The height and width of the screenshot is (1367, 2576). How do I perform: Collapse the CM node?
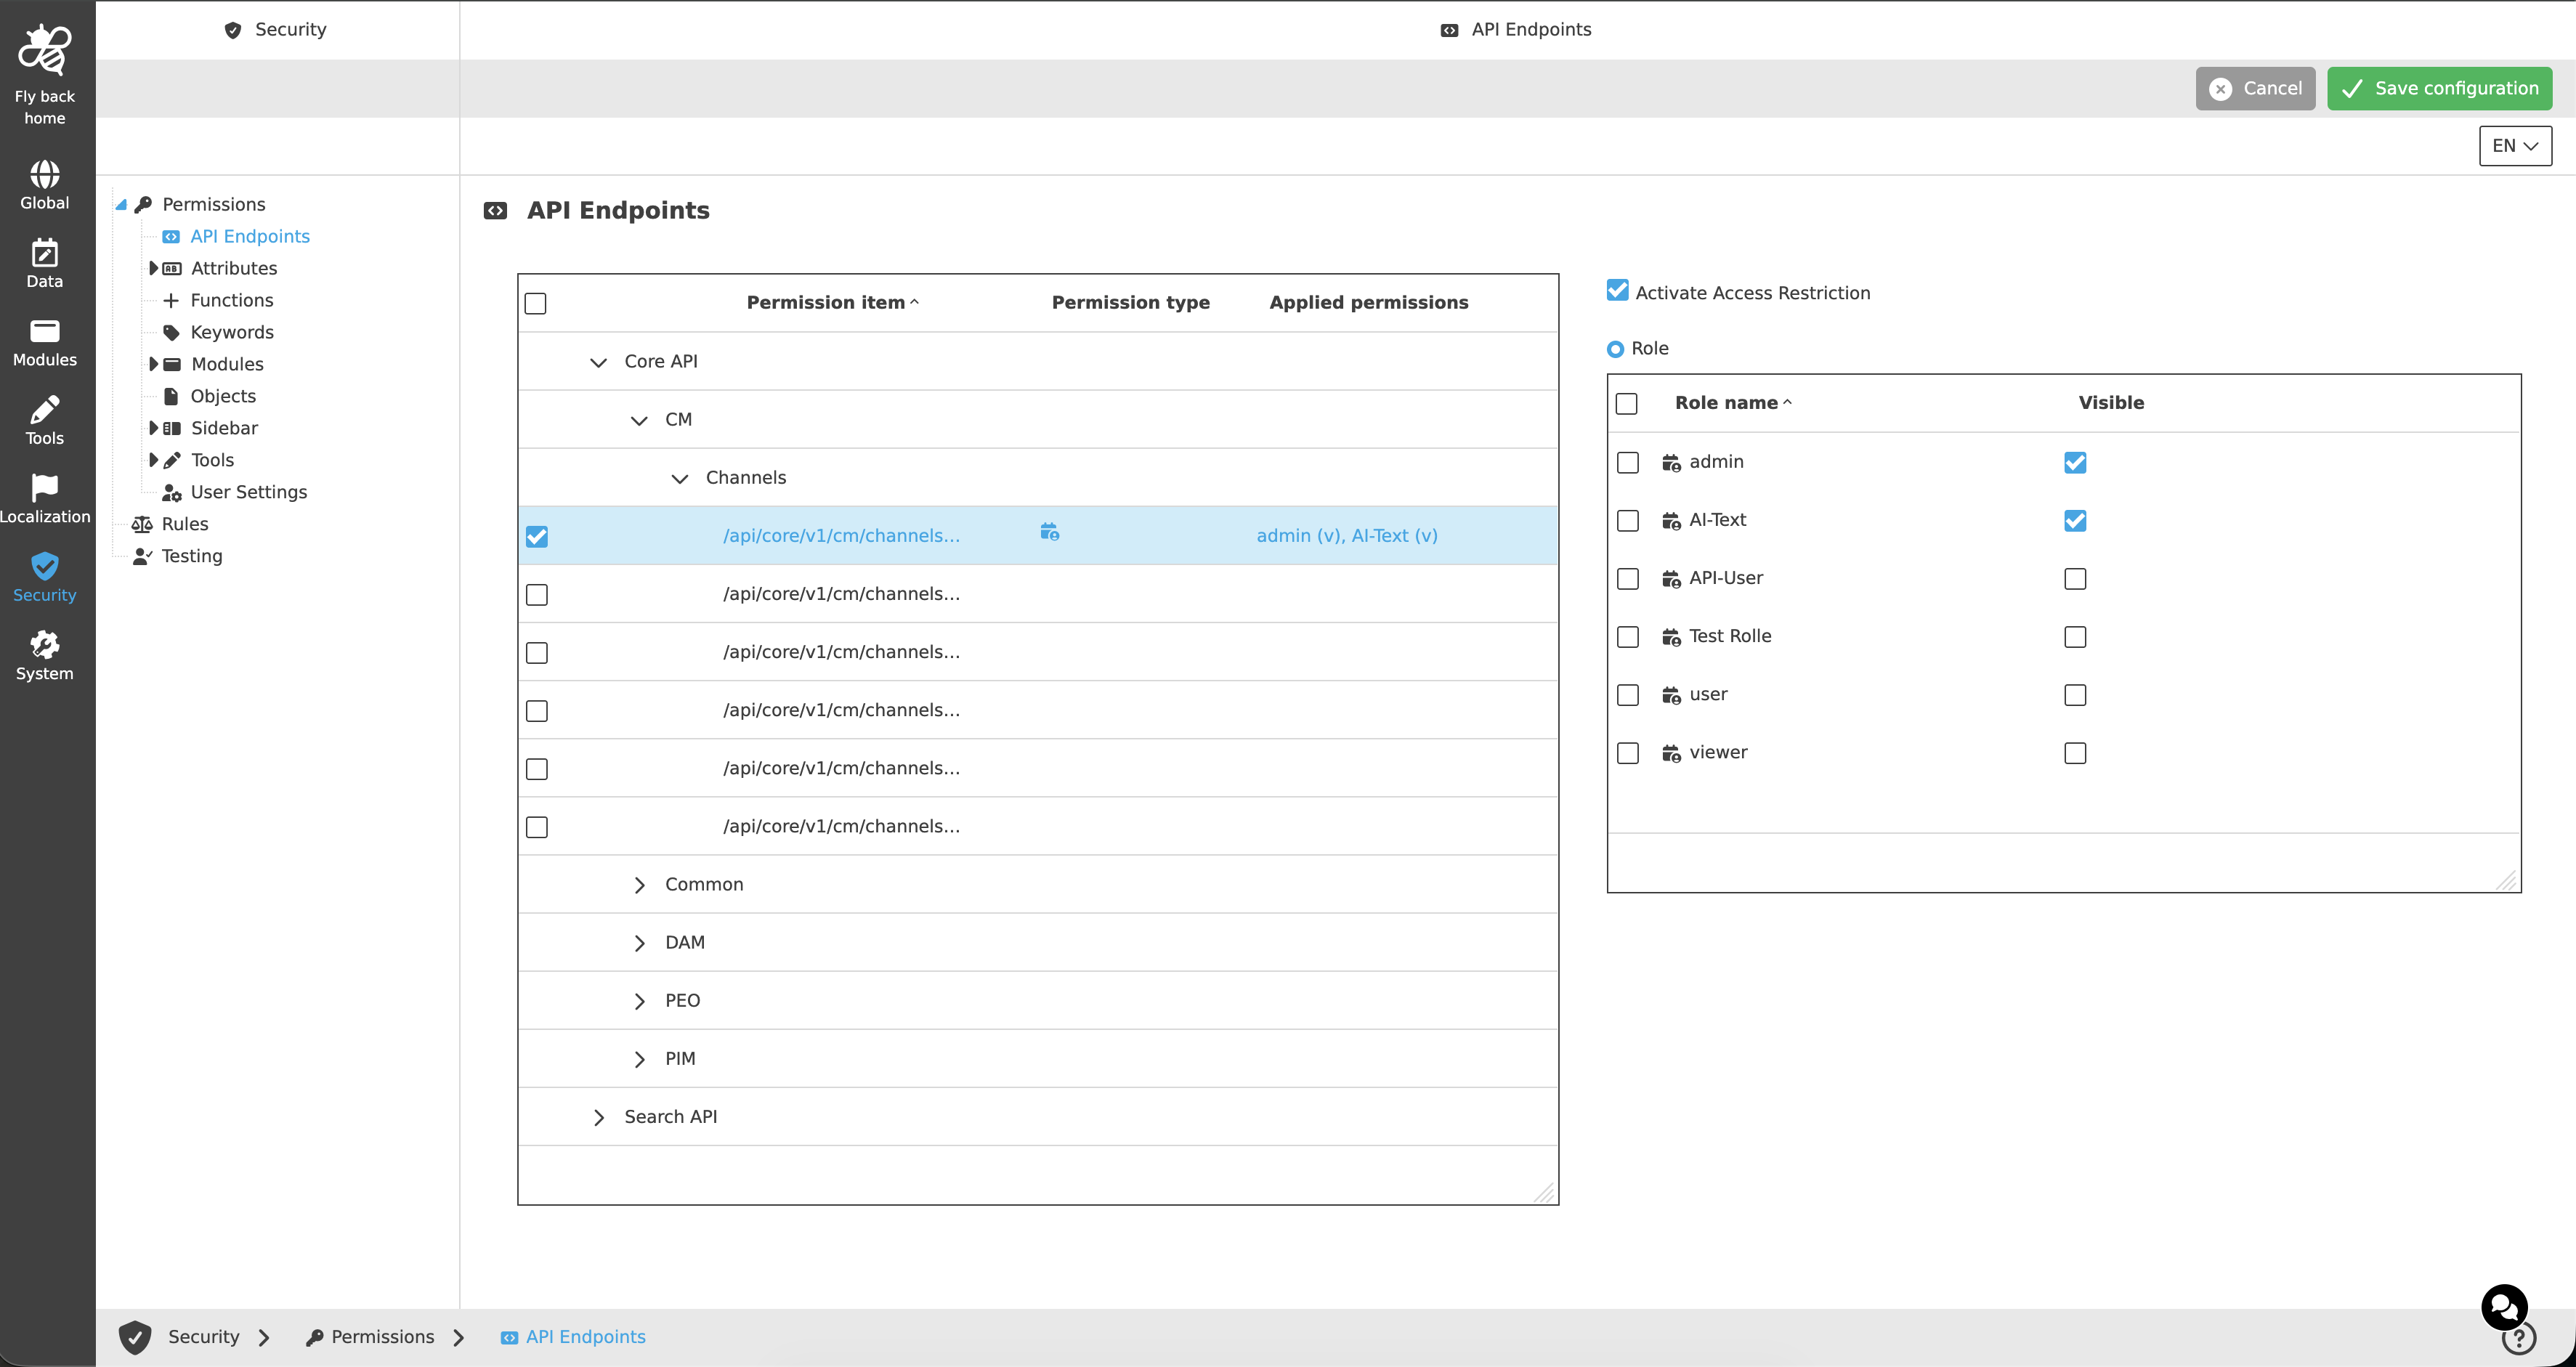point(639,420)
